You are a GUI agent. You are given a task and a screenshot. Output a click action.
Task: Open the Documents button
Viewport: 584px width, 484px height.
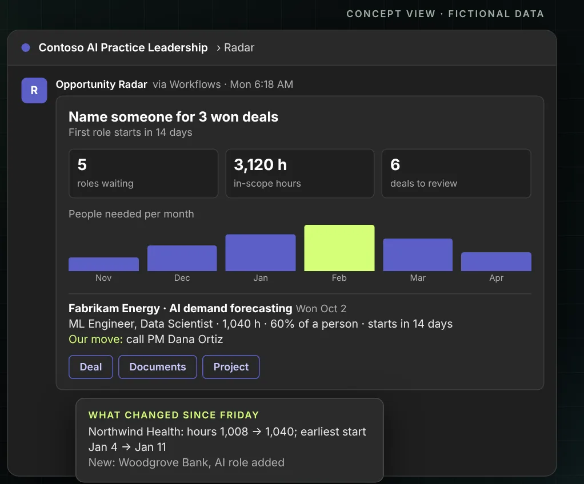coord(158,367)
